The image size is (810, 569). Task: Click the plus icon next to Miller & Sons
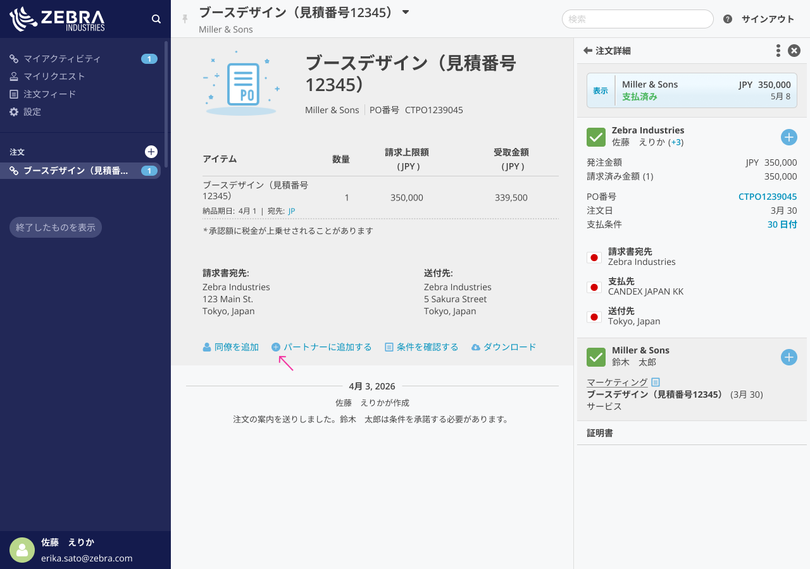pyautogui.click(x=789, y=357)
